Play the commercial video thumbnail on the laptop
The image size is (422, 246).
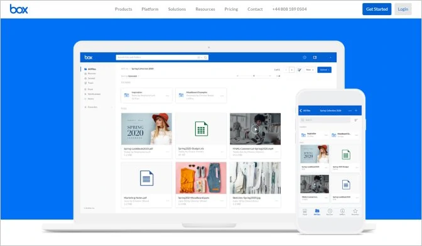[255, 129]
